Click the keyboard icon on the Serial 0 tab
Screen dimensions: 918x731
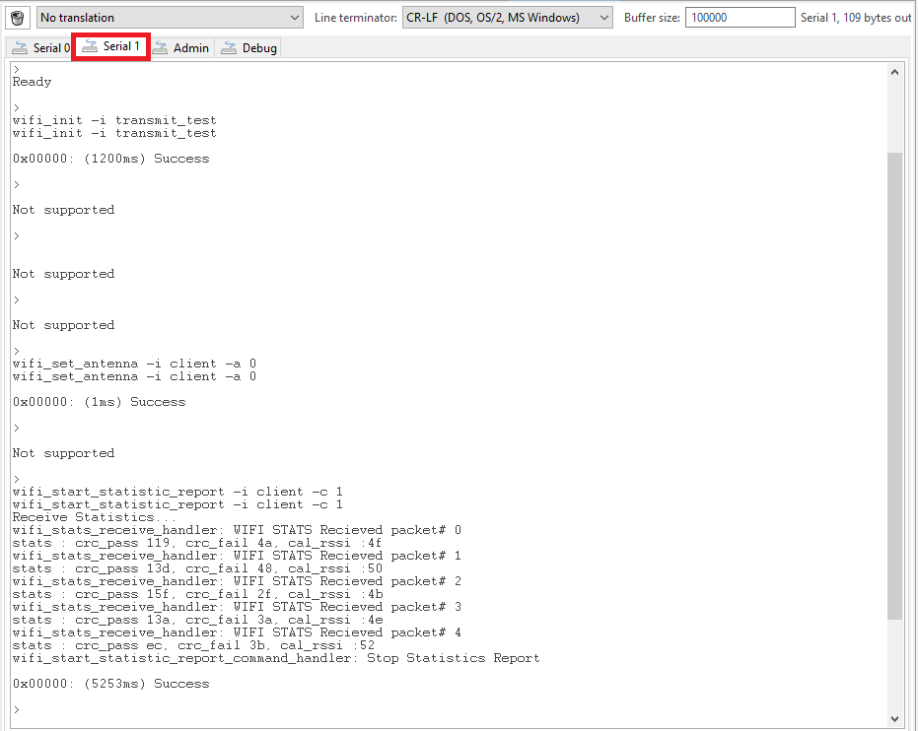point(18,46)
